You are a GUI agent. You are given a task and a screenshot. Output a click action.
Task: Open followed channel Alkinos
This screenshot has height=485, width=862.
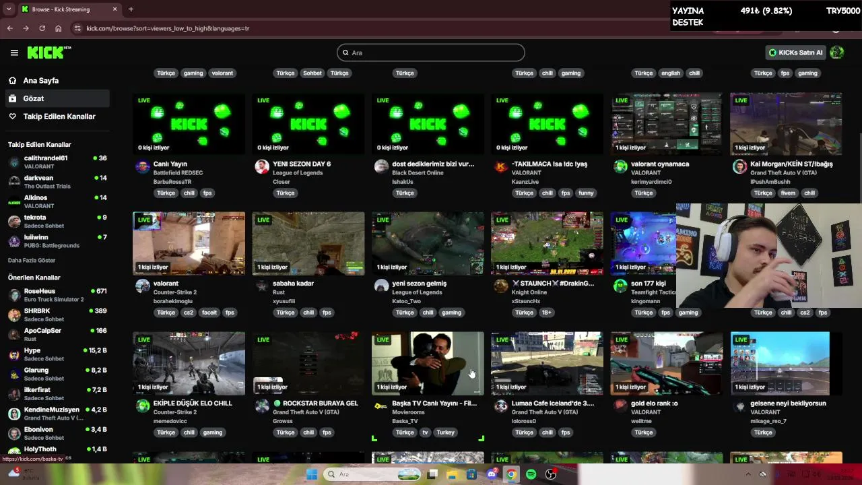(57, 201)
